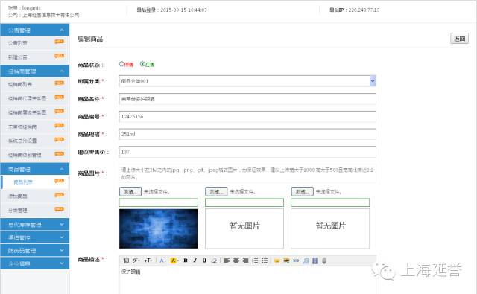Image resolution: width=477 pixels, height=294 pixels.
Task: Collapse the 经销商管理 sidebar section
Action: click(35, 71)
